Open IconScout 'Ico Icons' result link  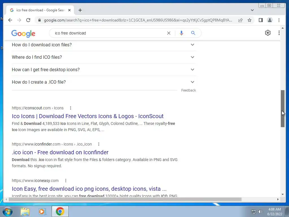87,116
